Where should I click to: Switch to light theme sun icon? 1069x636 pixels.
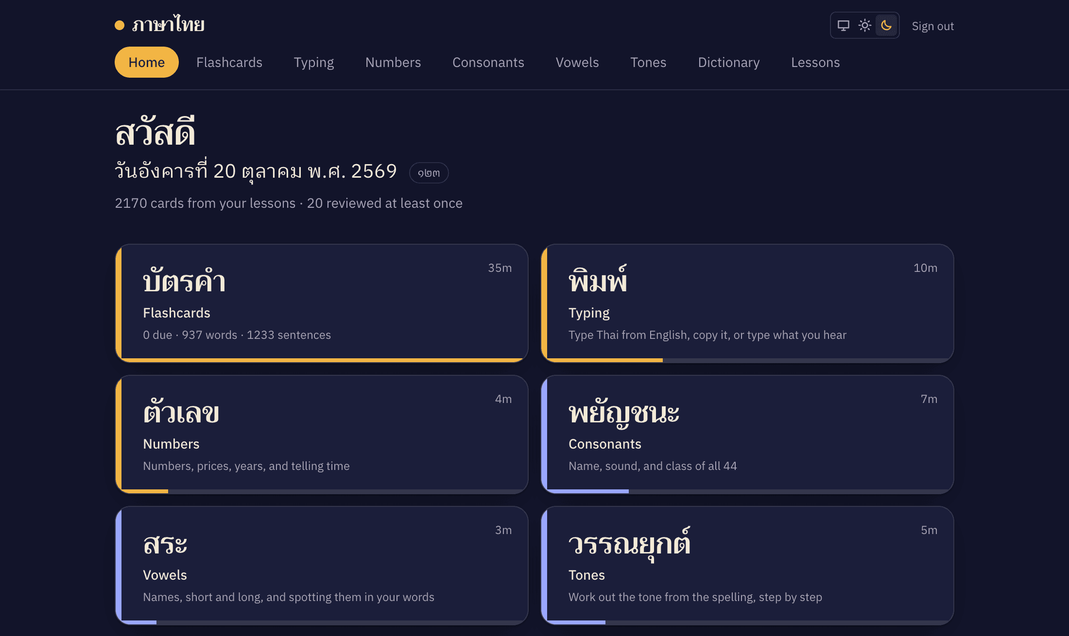(865, 26)
